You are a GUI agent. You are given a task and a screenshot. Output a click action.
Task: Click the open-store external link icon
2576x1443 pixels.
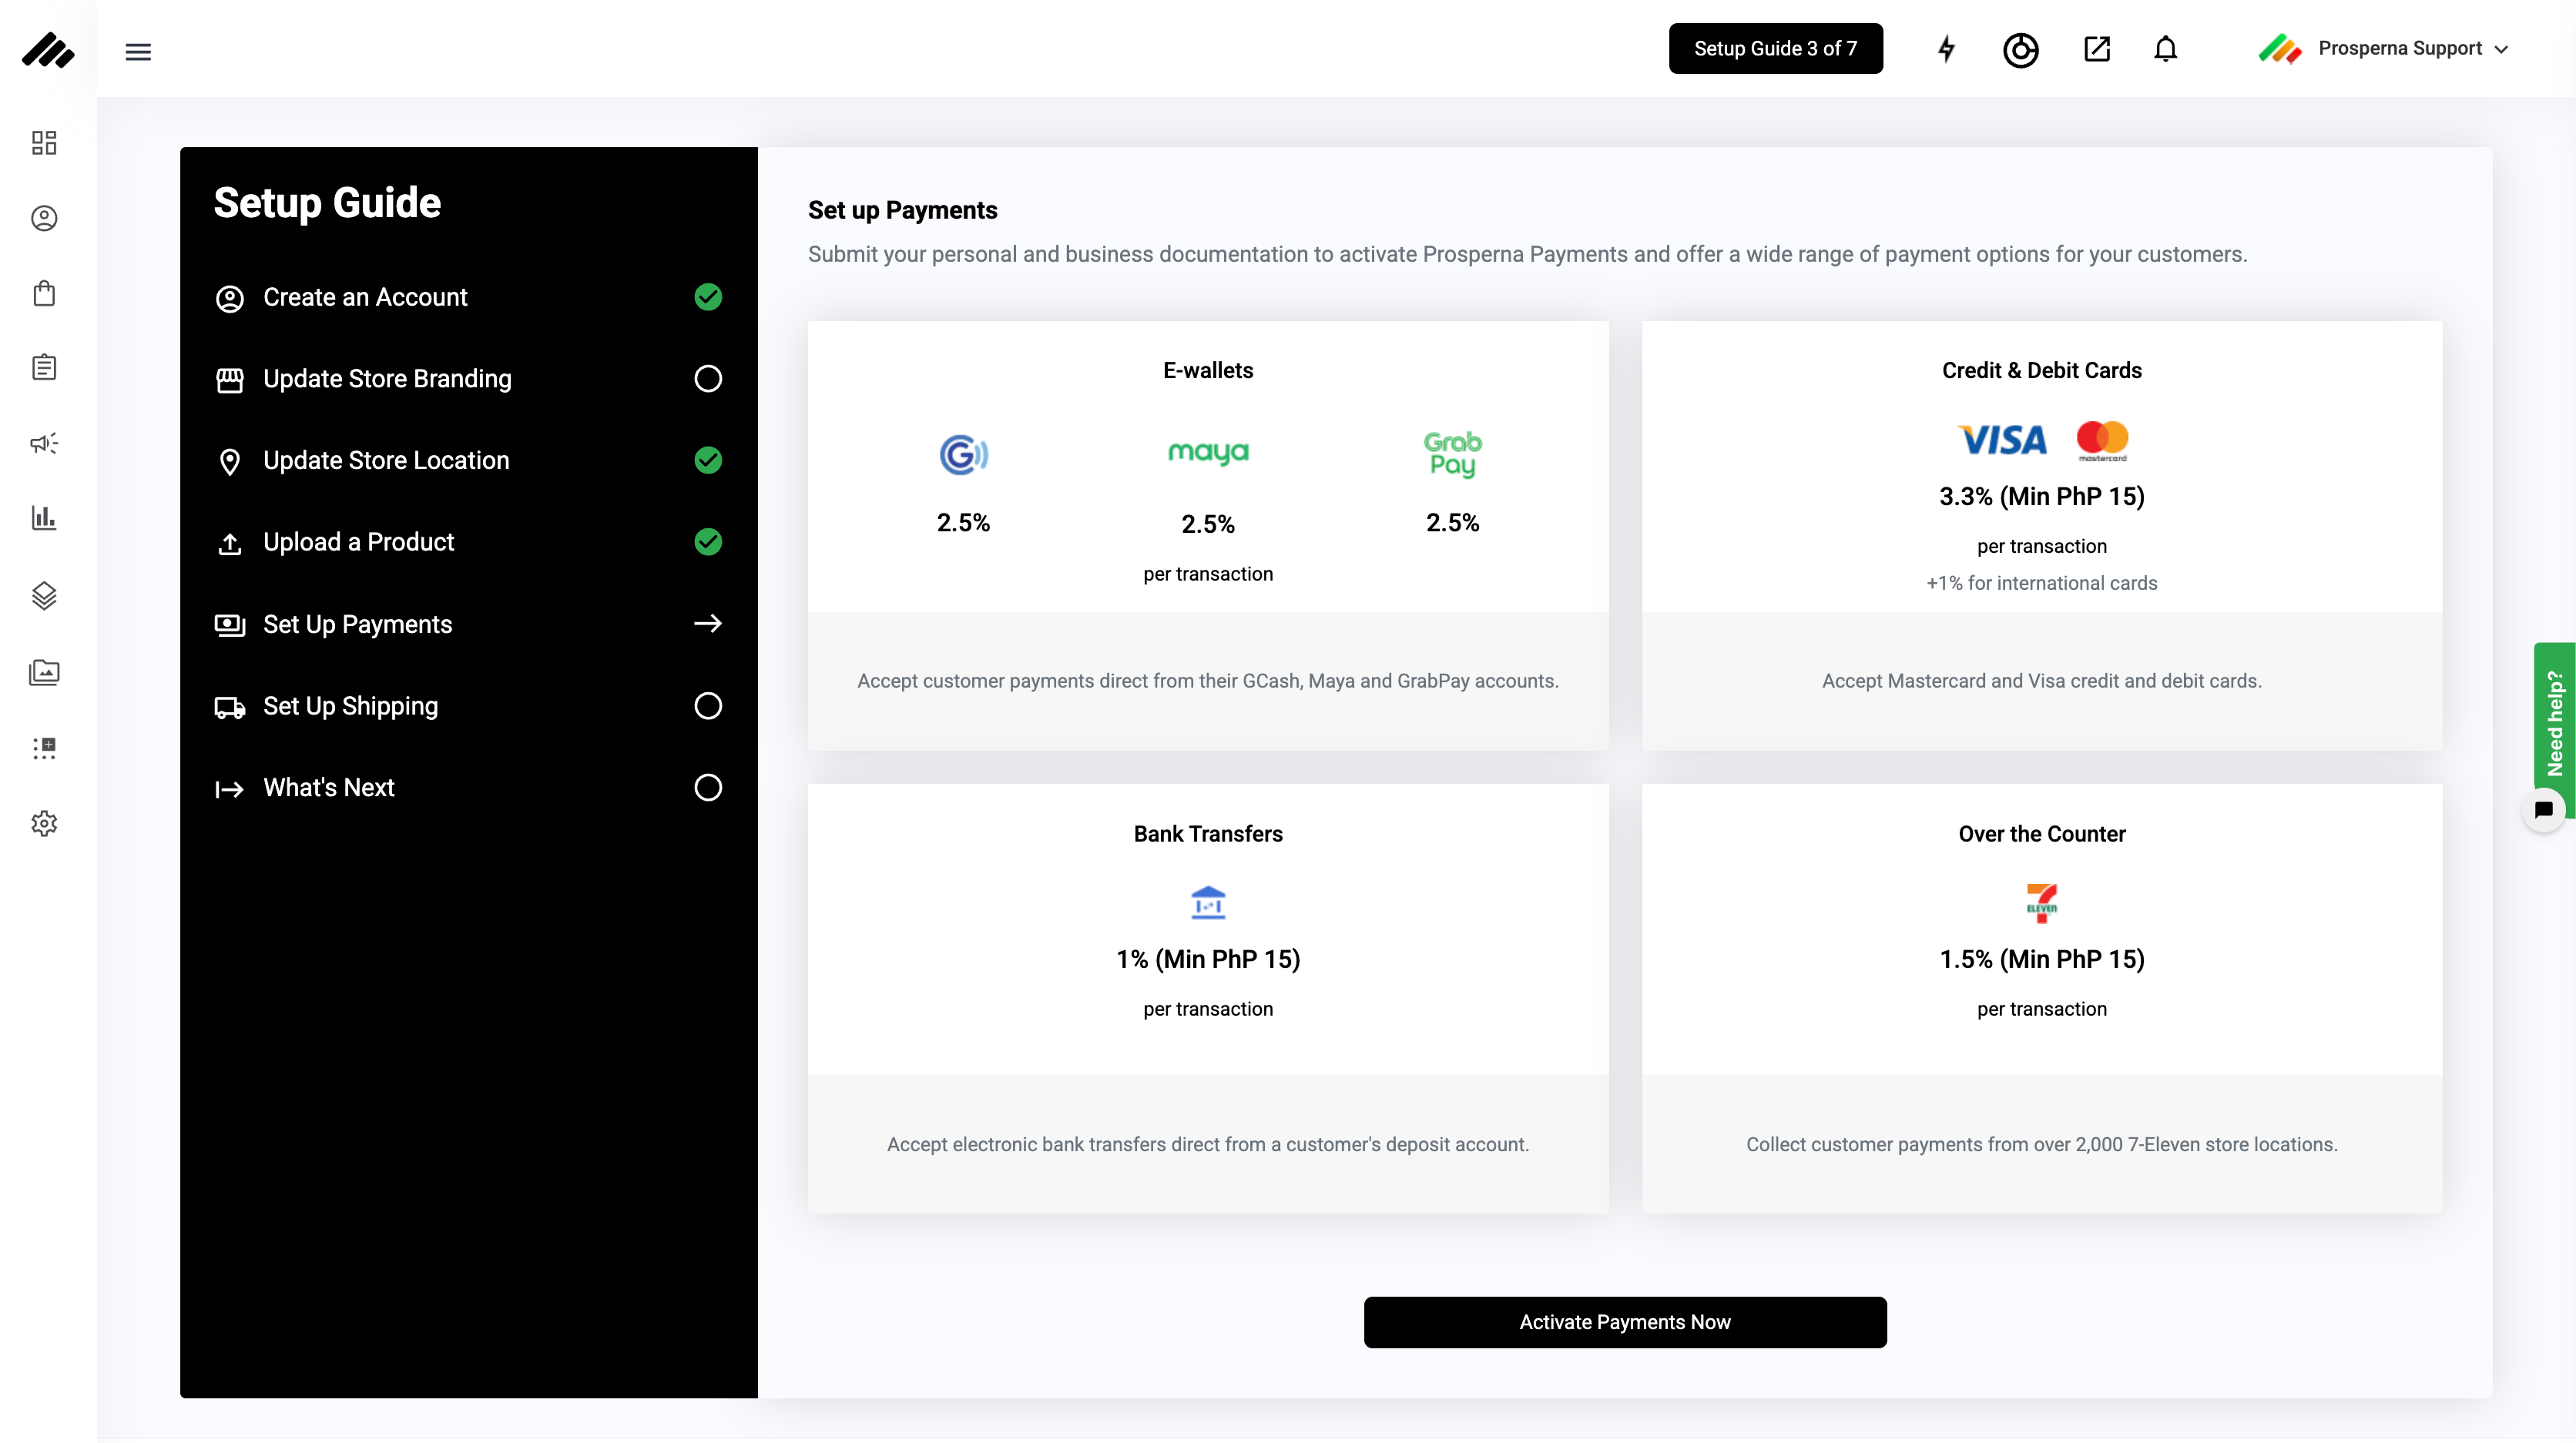pos(2096,49)
